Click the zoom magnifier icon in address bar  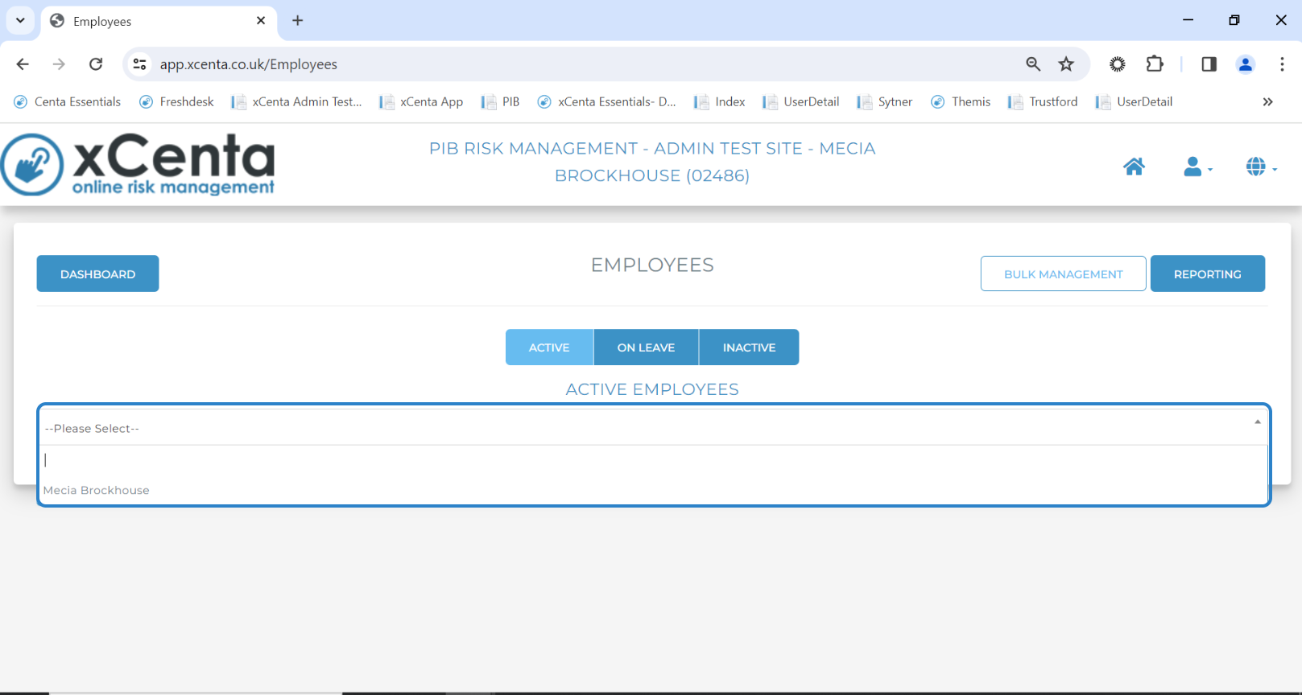[x=1033, y=64]
